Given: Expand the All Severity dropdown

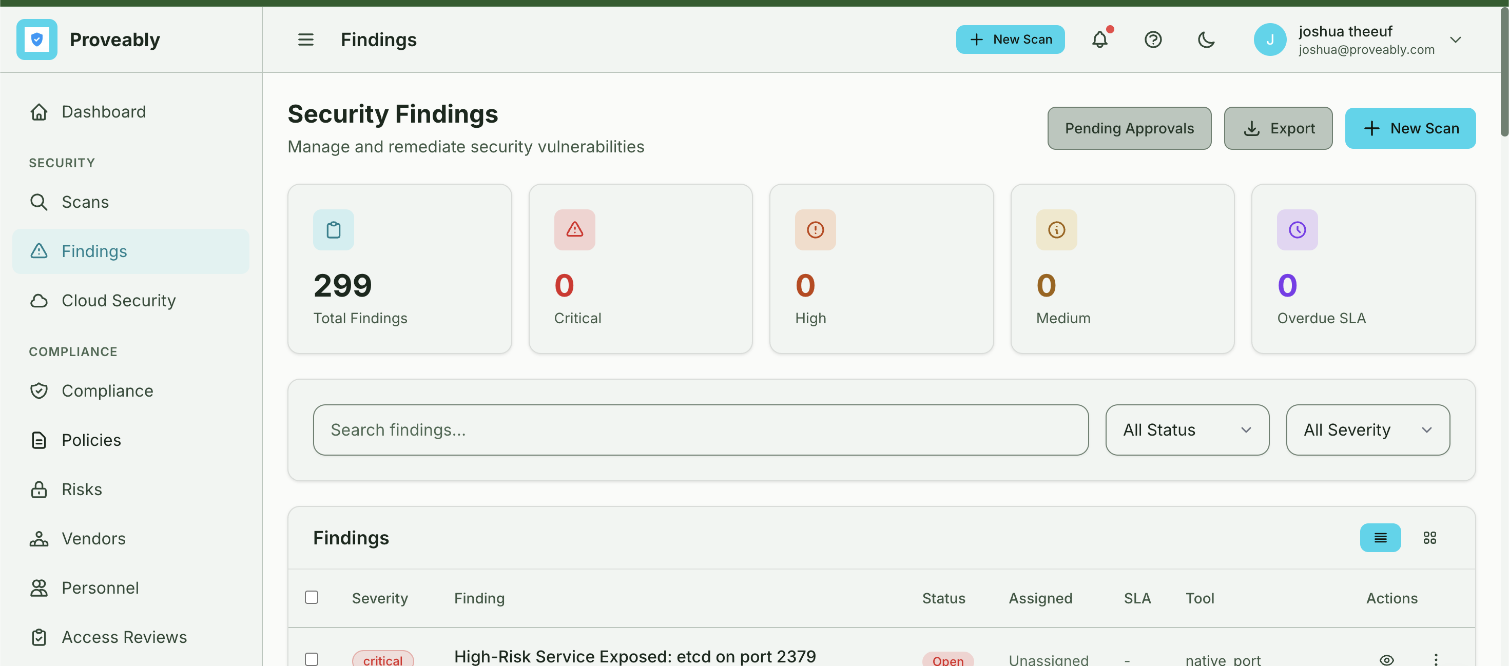Looking at the screenshot, I should pyautogui.click(x=1367, y=430).
